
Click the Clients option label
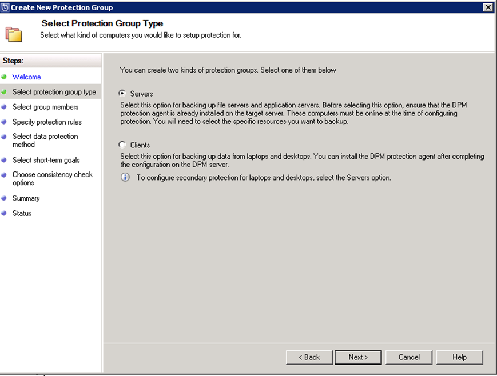click(x=140, y=145)
